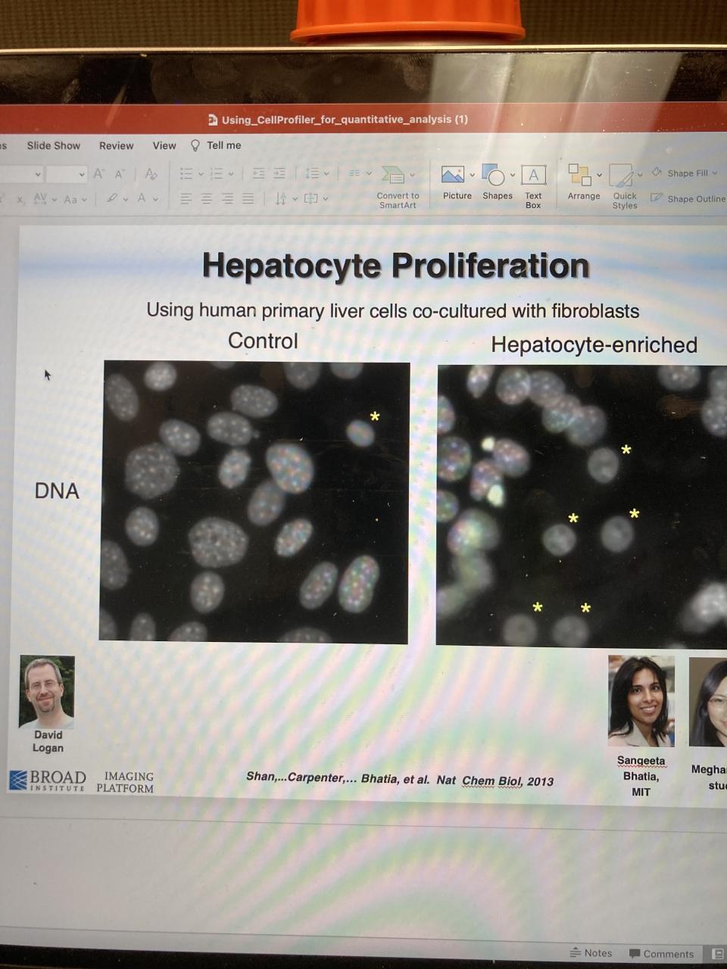
Task: Open the Quick Styles gallery
Action: 625,187
